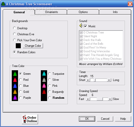Click the silver tree preview icon
The height and width of the screenshot is (127, 134).
pos(44,80)
